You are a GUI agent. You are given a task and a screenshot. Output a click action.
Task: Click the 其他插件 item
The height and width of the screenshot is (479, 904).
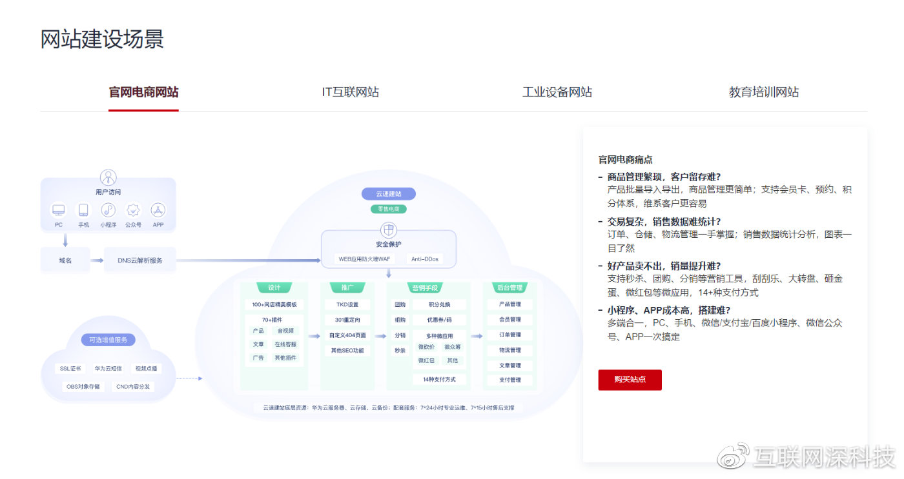coord(285,357)
